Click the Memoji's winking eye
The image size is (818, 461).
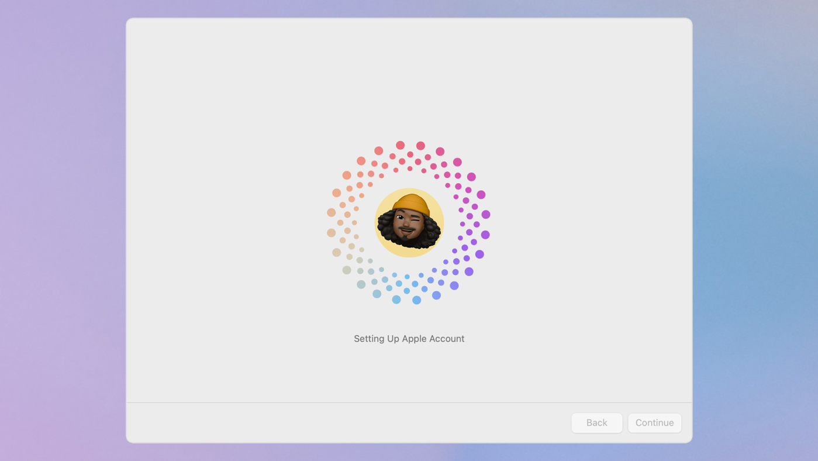(416, 220)
